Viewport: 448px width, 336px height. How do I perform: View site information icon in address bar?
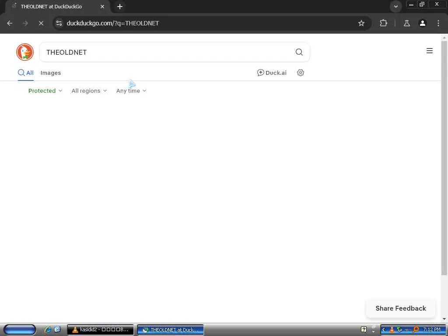pos(59,24)
